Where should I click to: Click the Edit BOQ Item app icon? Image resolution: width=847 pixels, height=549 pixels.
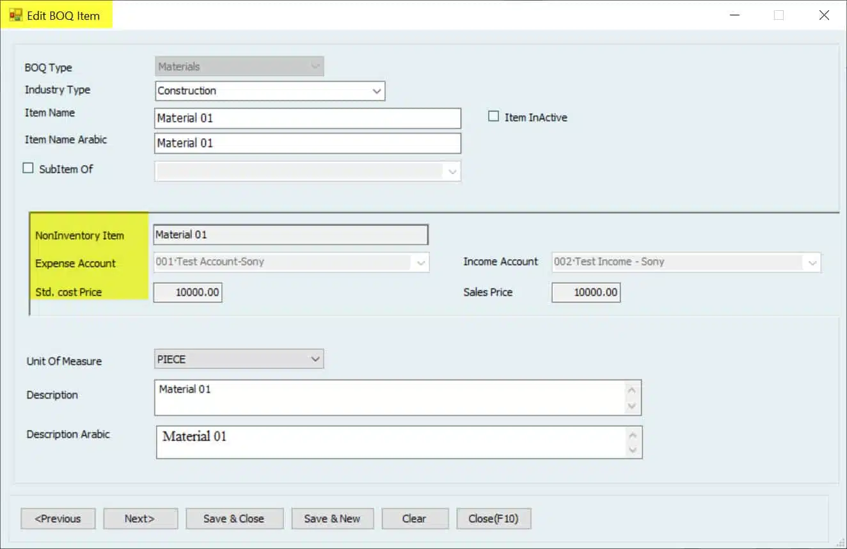15,15
